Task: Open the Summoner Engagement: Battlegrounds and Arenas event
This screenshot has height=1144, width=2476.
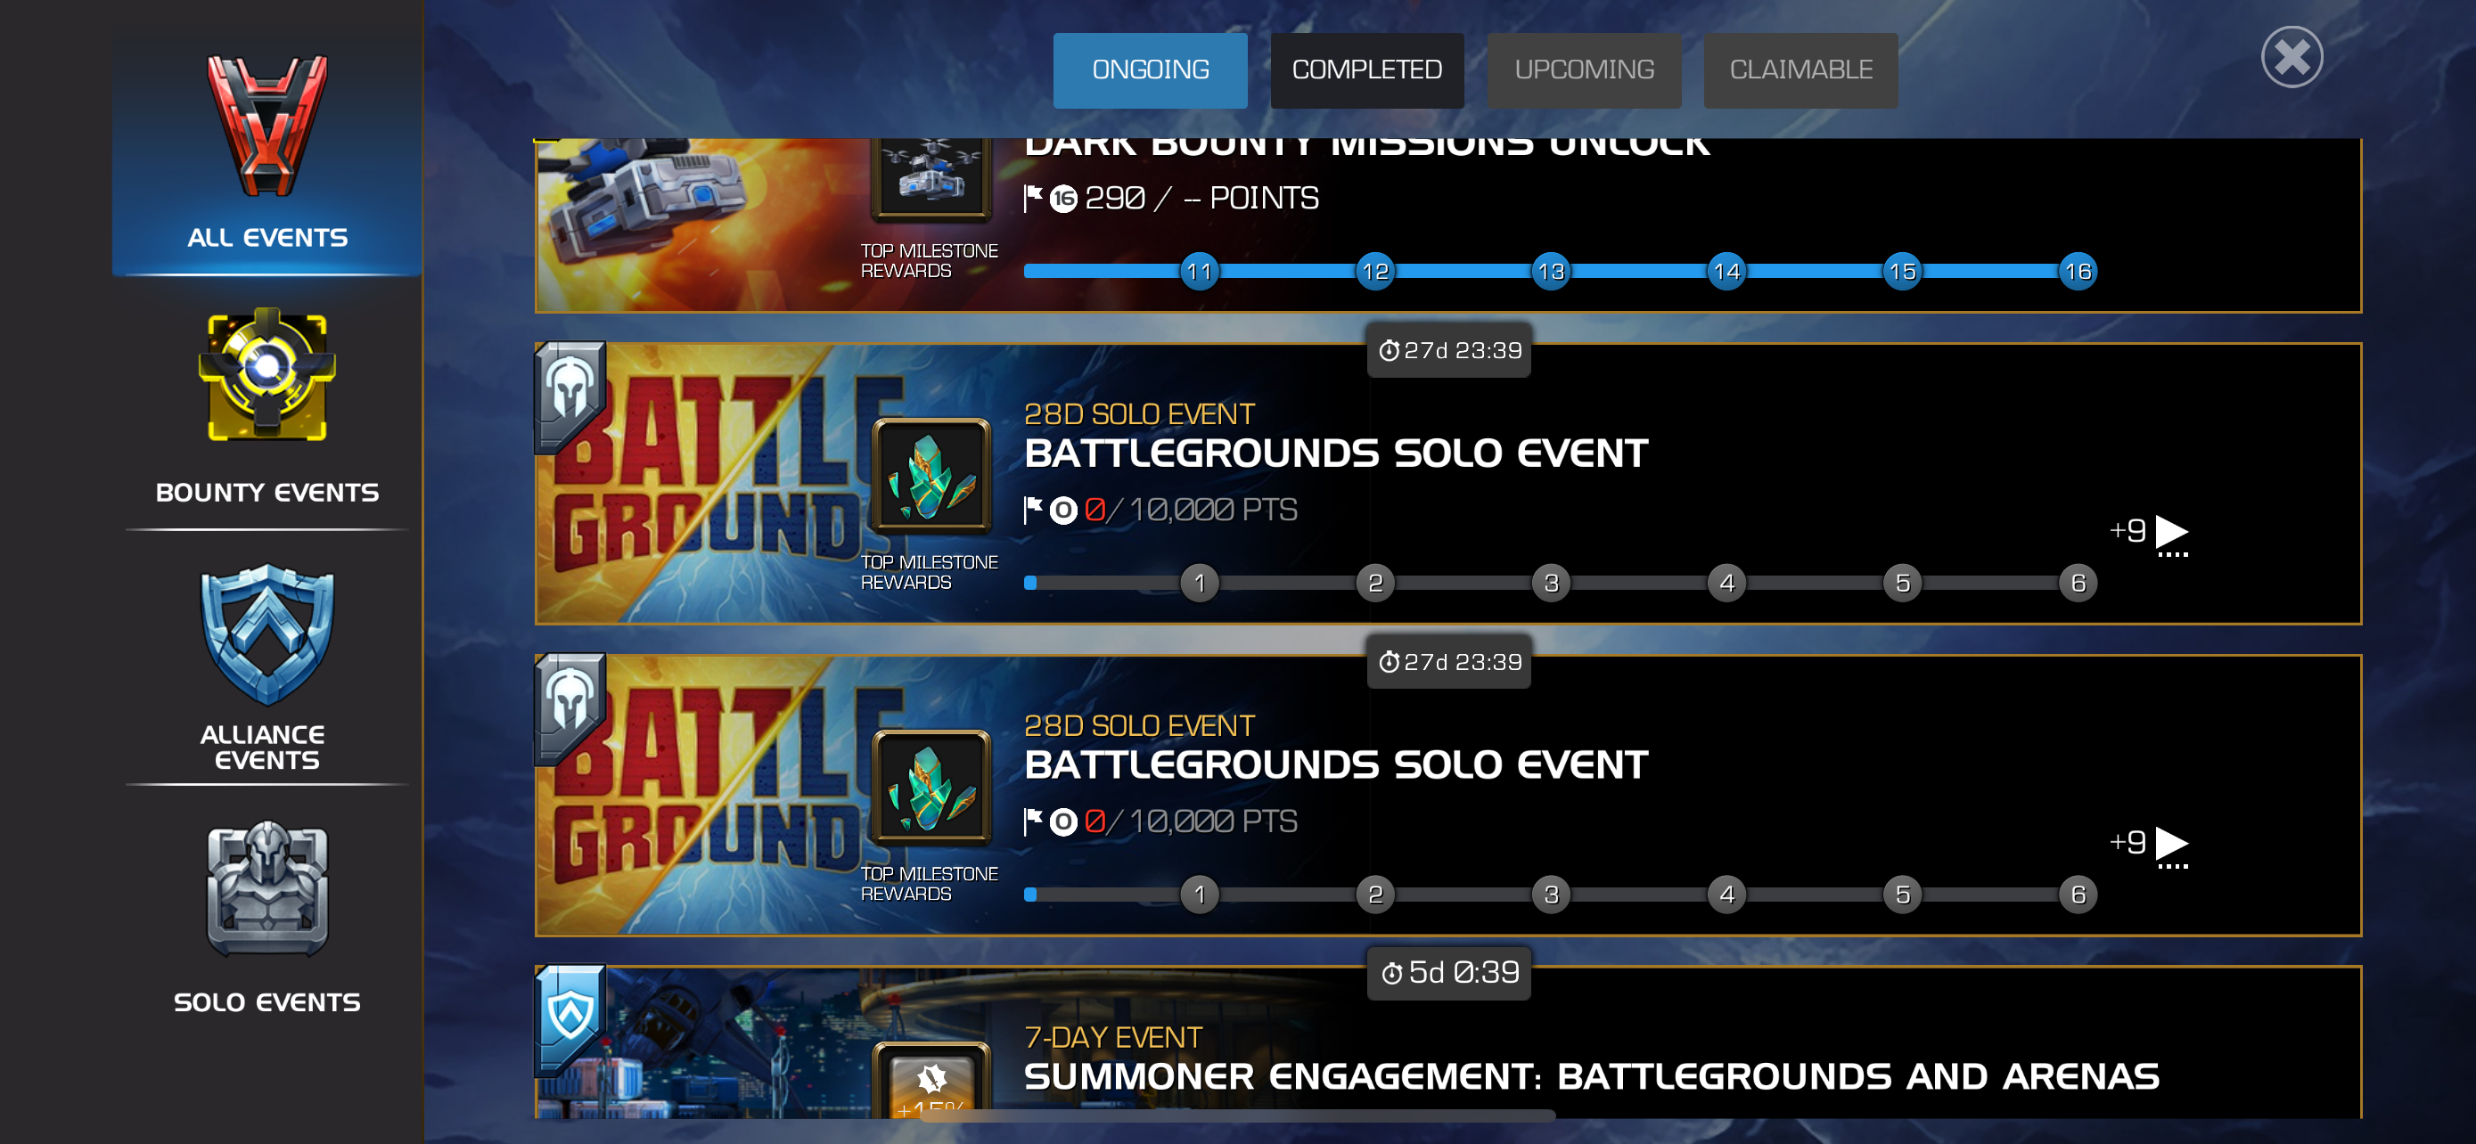Action: click(x=1591, y=1077)
